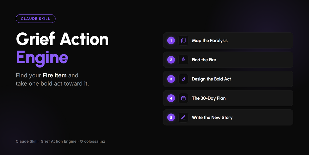Click the map icon beside Map the Paralysis

[x=183, y=40]
